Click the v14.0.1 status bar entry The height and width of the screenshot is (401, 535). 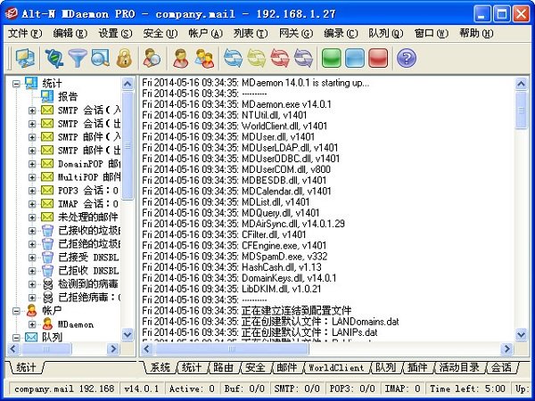(x=141, y=389)
